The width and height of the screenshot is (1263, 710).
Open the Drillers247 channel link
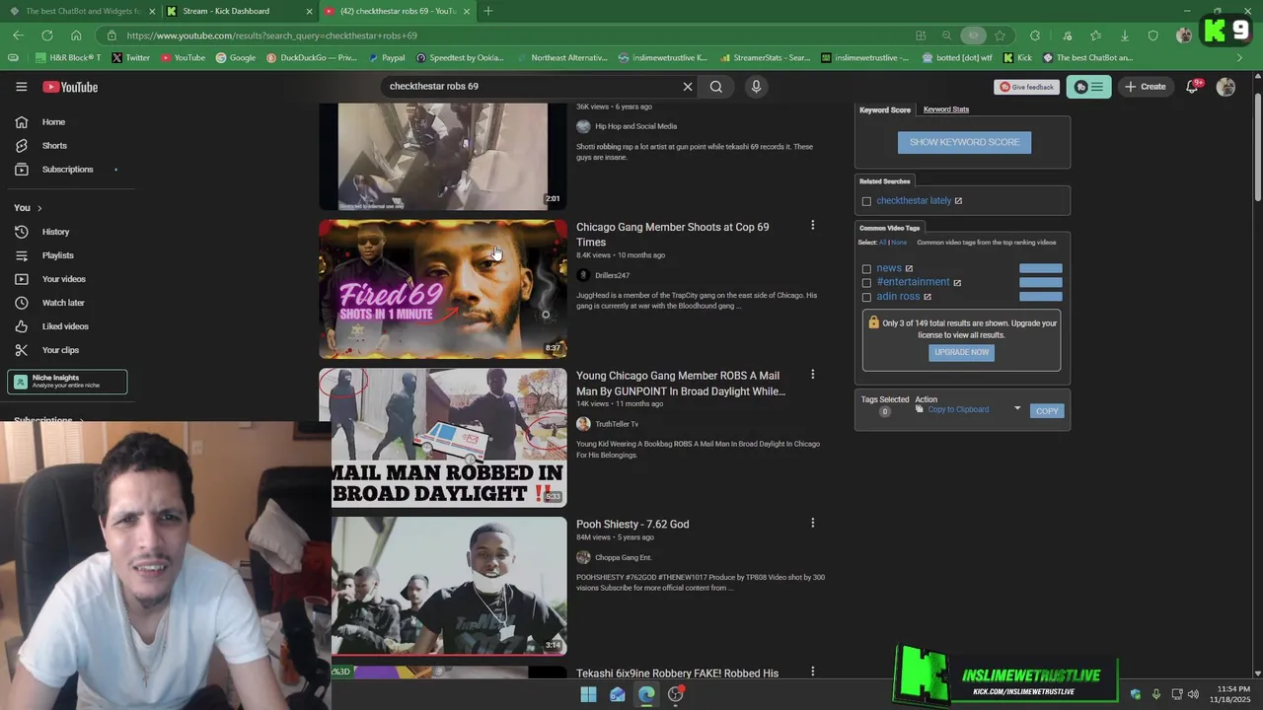pos(612,275)
